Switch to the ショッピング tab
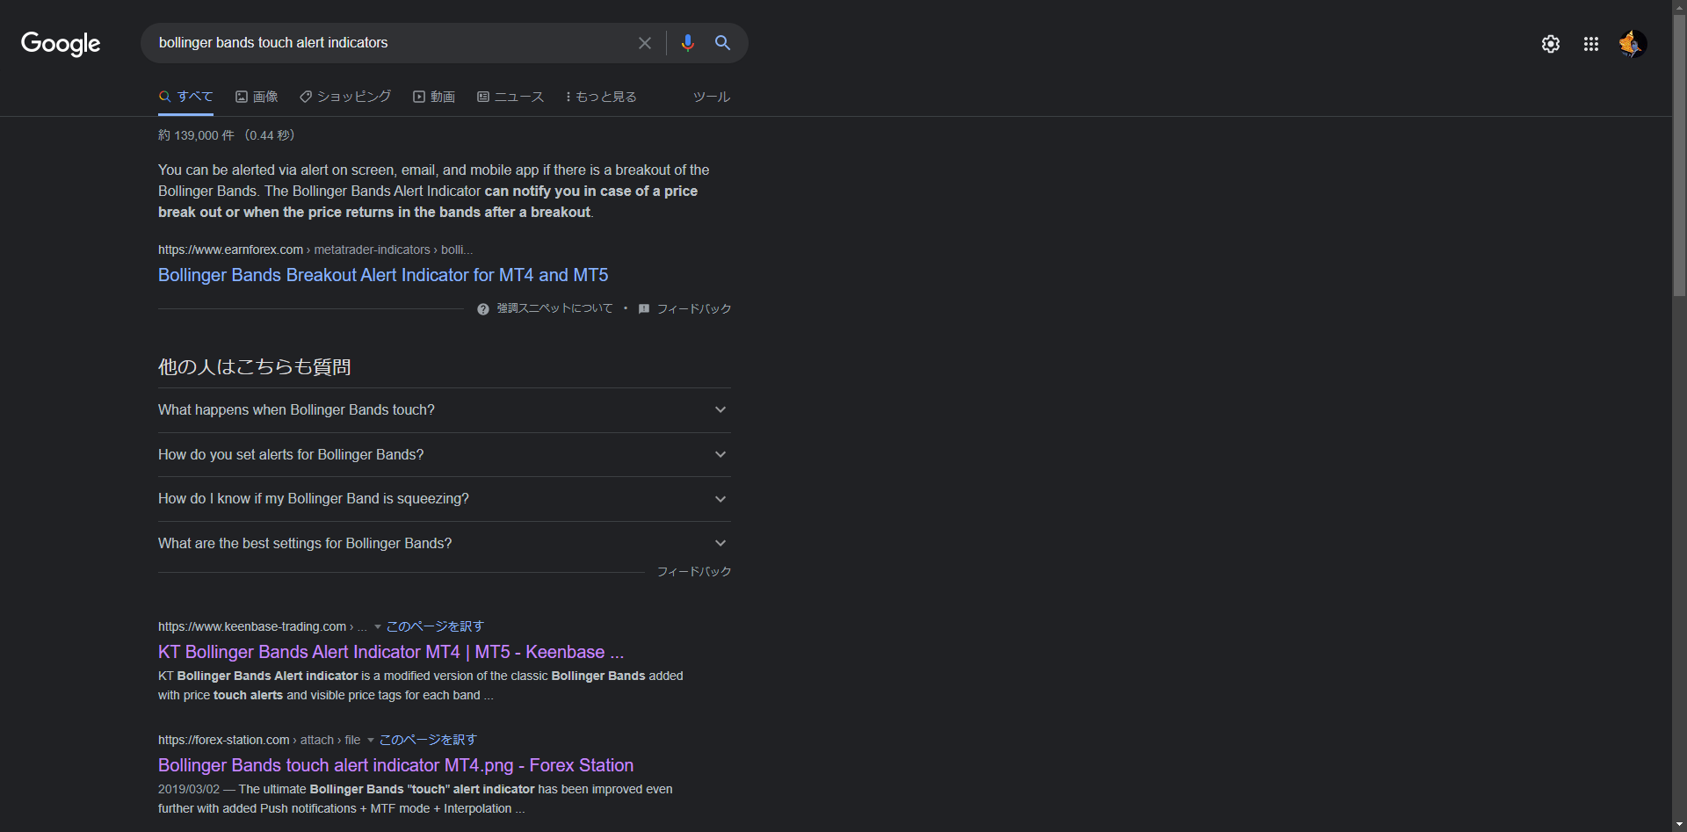This screenshot has width=1687, height=832. click(345, 97)
